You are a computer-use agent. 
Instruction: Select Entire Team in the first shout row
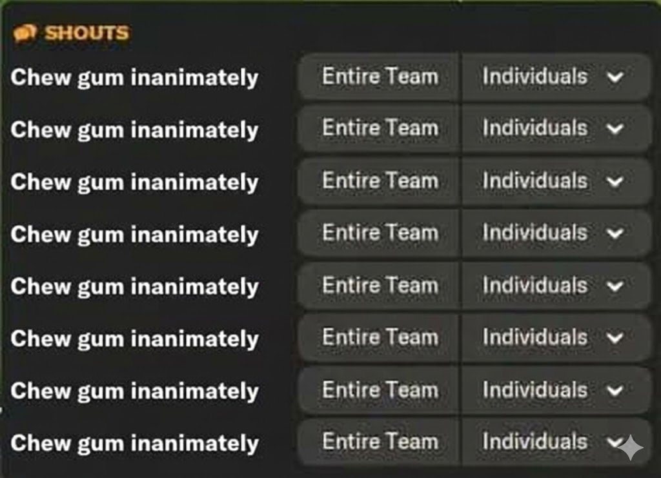click(x=380, y=77)
